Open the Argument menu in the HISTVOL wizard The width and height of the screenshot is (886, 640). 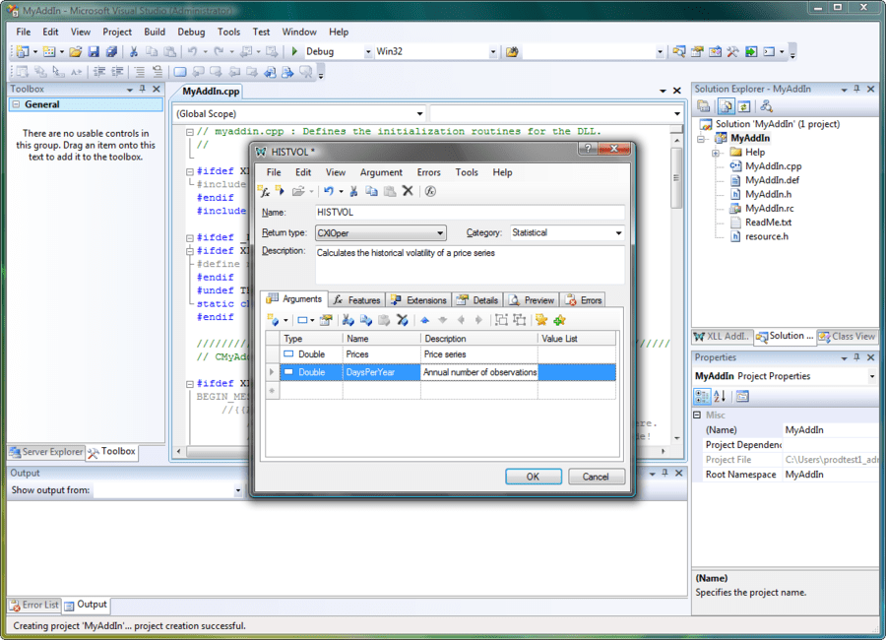381,171
